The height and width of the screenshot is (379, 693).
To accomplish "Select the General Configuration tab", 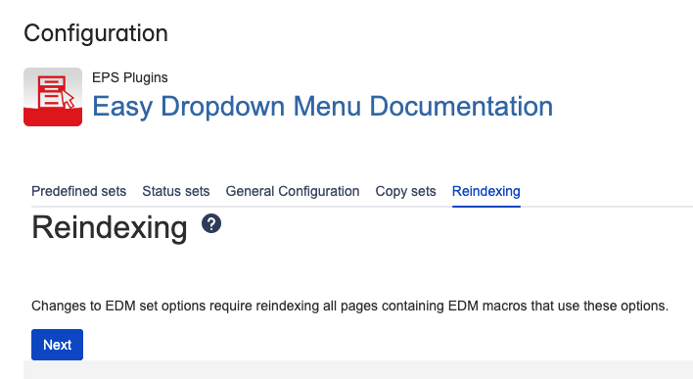I will (293, 191).
